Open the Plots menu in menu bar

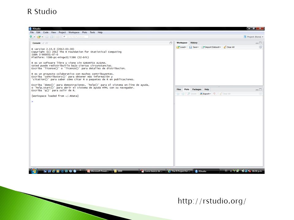pos(85,32)
